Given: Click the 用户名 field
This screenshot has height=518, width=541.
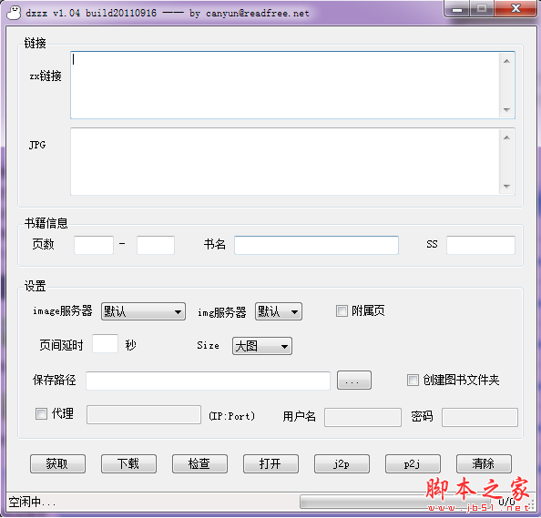Looking at the screenshot, I should coord(363,418).
